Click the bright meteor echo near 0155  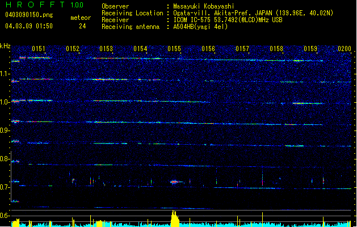pos(175,182)
